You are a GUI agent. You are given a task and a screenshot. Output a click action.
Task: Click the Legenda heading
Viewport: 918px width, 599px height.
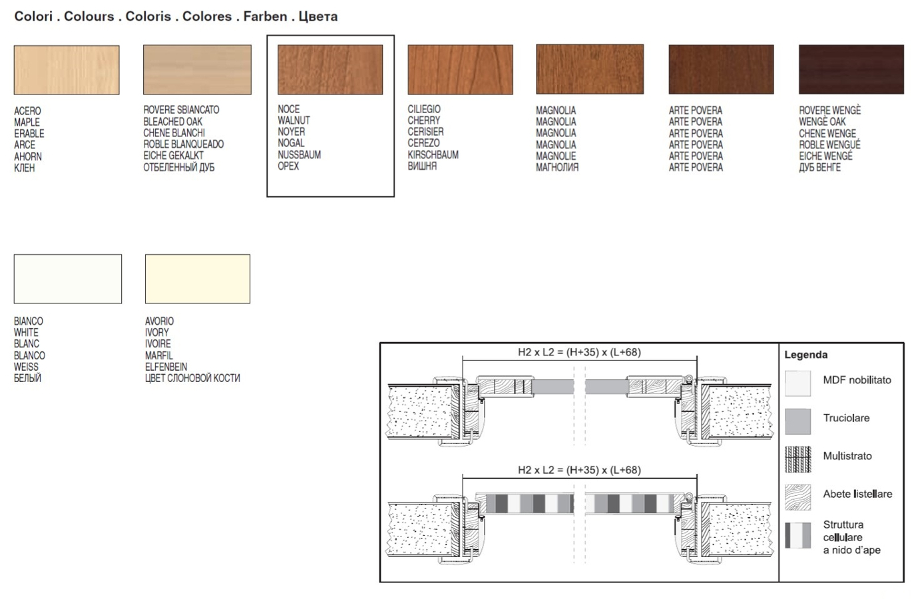[x=805, y=355]
